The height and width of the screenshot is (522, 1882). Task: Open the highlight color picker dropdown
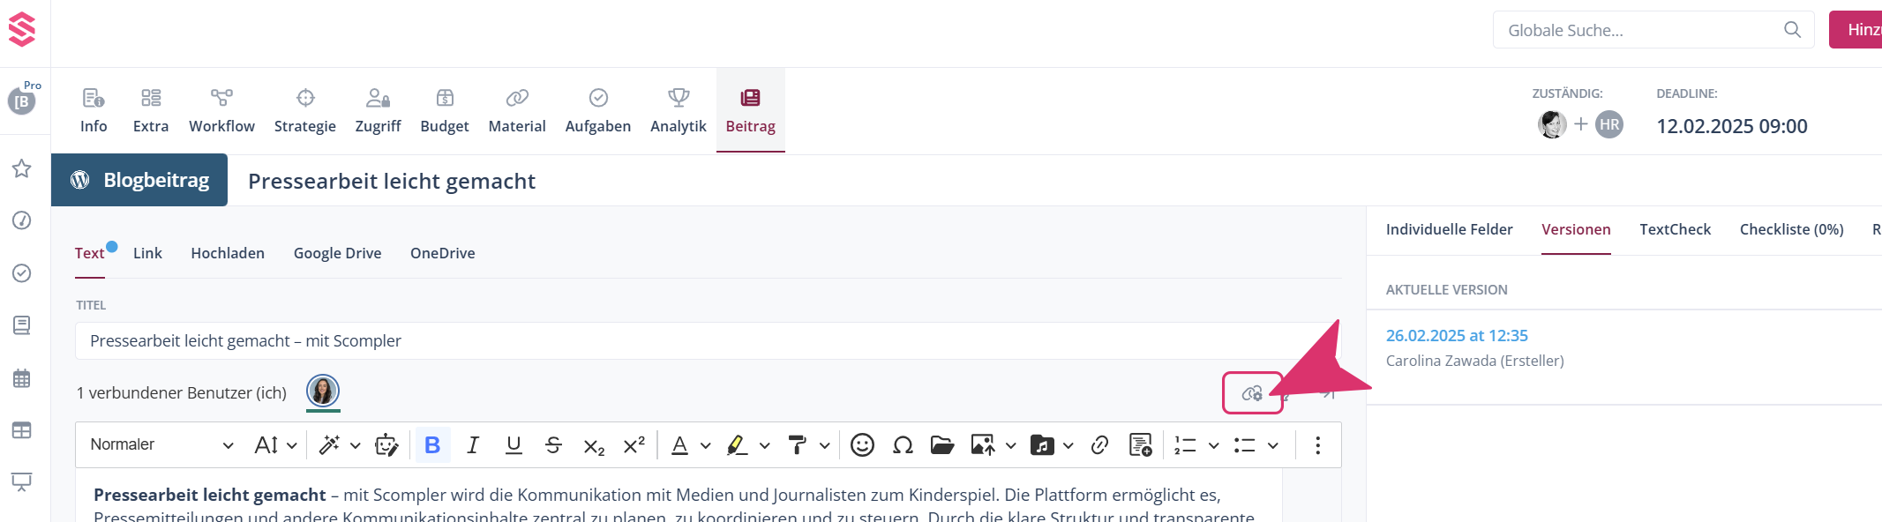pos(765,446)
